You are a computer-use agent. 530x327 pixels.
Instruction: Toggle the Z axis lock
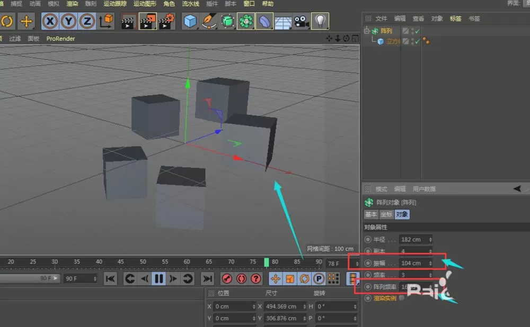[87, 21]
